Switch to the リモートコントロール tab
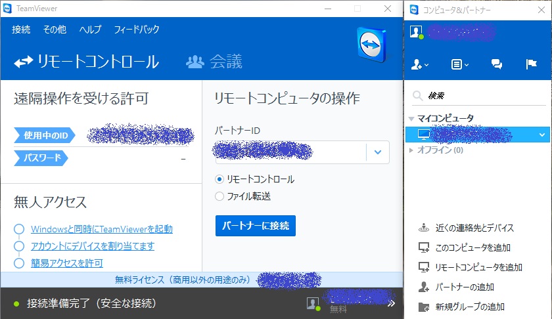 (87, 62)
